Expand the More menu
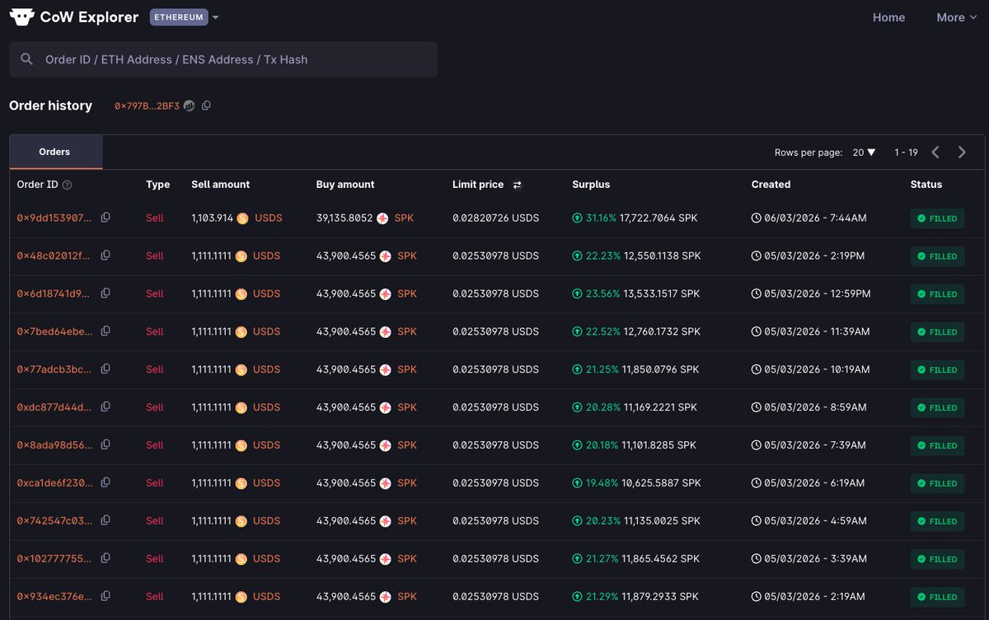Viewport: 989px width, 620px height. tap(956, 17)
